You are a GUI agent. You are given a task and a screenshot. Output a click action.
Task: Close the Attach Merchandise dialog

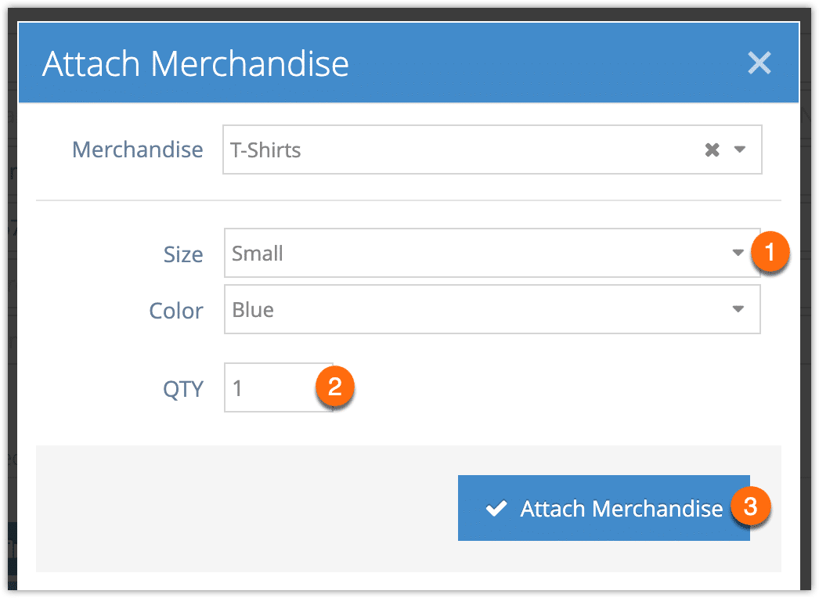coord(759,63)
